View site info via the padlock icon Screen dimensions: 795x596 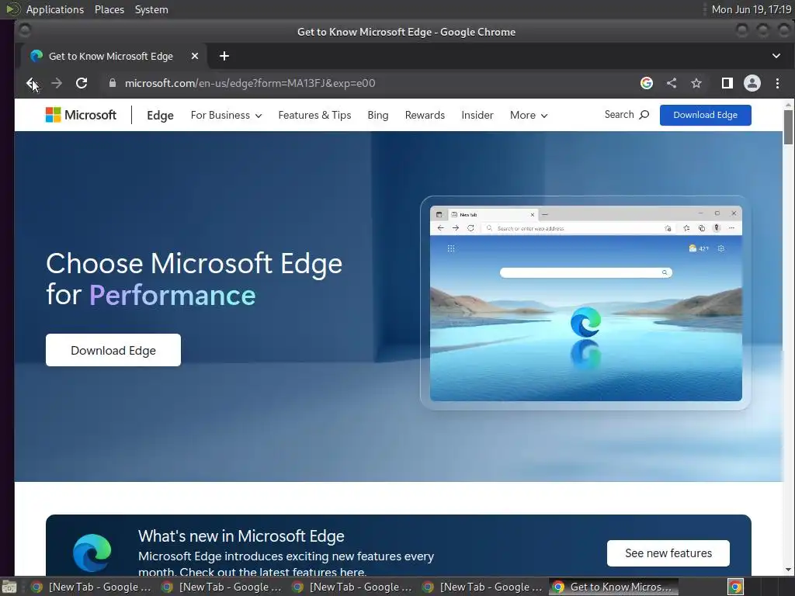[113, 83]
